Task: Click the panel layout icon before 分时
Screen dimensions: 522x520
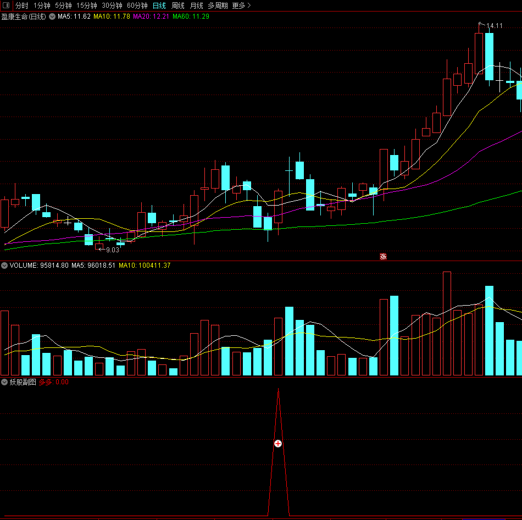Action: coord(6,5)
